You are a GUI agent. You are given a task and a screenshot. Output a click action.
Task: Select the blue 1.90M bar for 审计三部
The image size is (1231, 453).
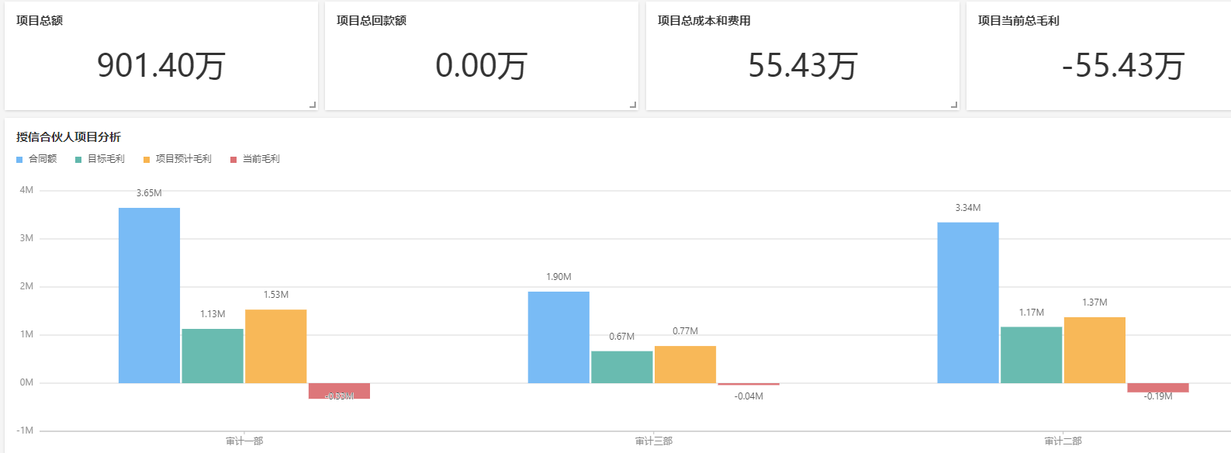click(x=558, y=337)
